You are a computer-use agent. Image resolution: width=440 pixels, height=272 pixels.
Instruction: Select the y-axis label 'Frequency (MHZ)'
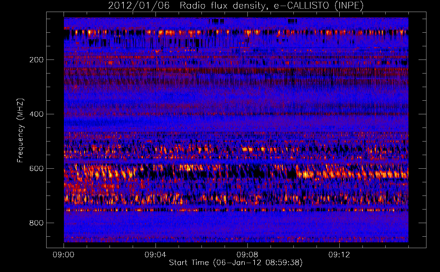(x=20, y=131)
